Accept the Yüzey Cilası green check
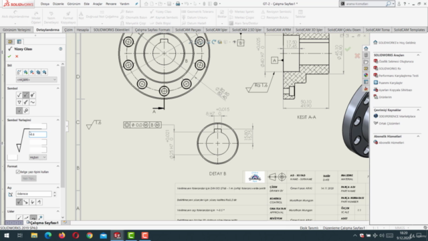The image size is (428, 241). click(9, 56)
